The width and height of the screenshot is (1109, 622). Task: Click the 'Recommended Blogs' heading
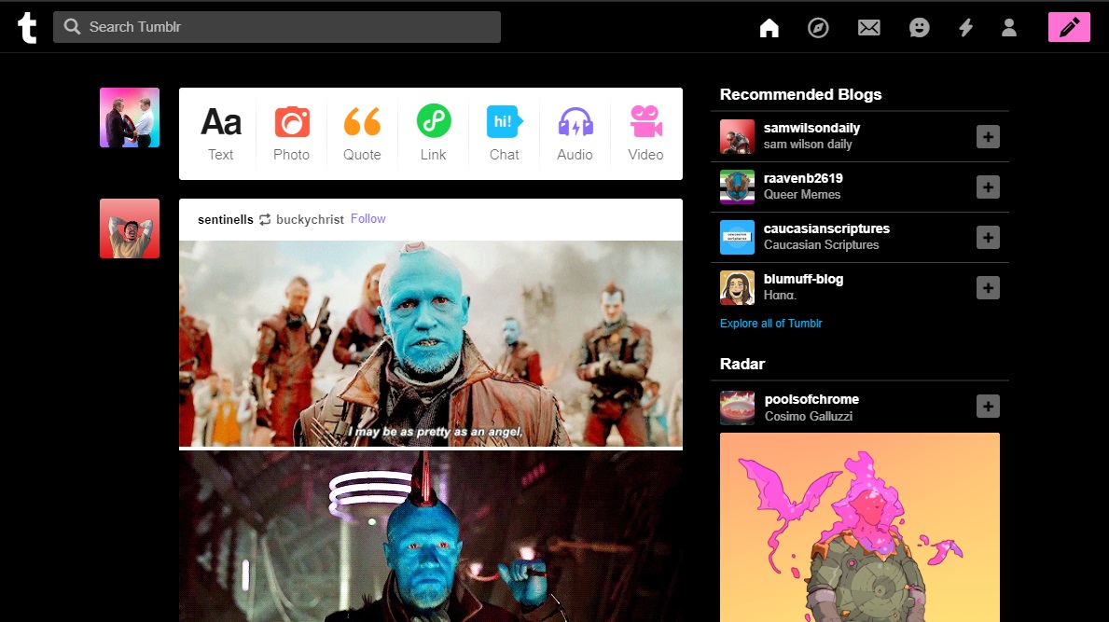pos(800,95)
